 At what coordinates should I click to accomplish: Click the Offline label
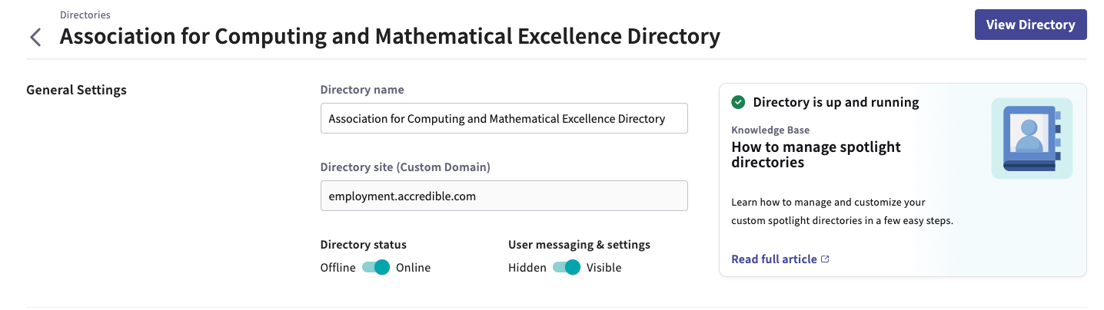click(338, 268)
